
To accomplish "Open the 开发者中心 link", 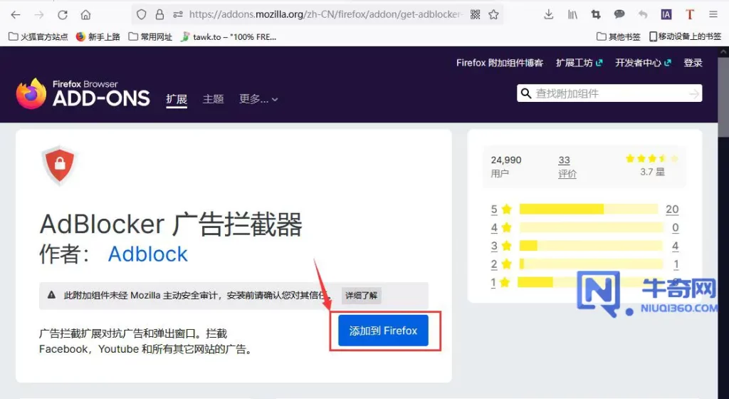I will (x=643, y=63).
